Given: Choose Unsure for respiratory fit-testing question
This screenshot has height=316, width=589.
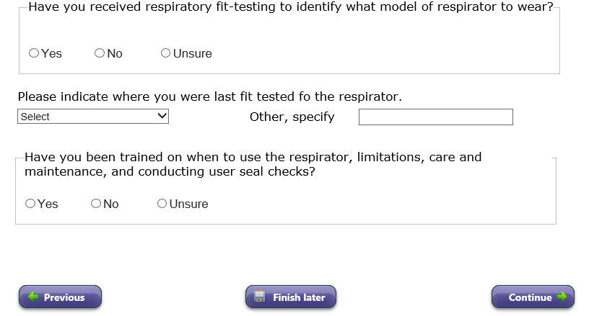Looking at the screenshot, I should (x=166, y=53).
